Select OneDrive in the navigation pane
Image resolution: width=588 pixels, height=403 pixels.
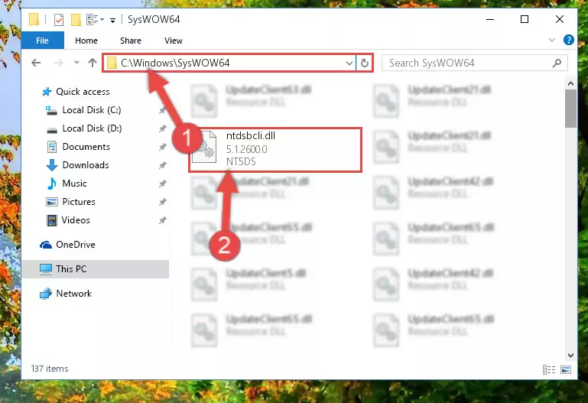coord(68,245)
